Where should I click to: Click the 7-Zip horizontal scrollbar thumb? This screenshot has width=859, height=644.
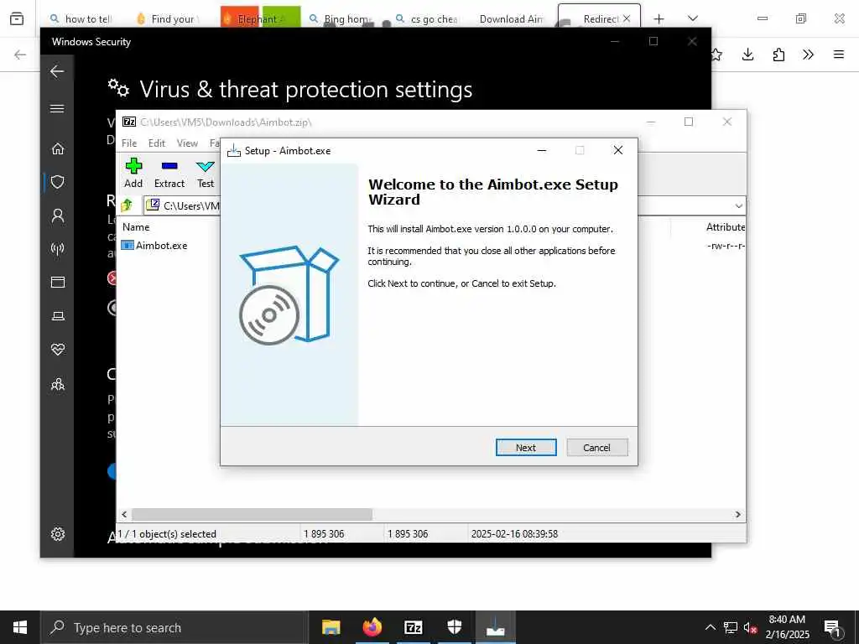[252, 514]
